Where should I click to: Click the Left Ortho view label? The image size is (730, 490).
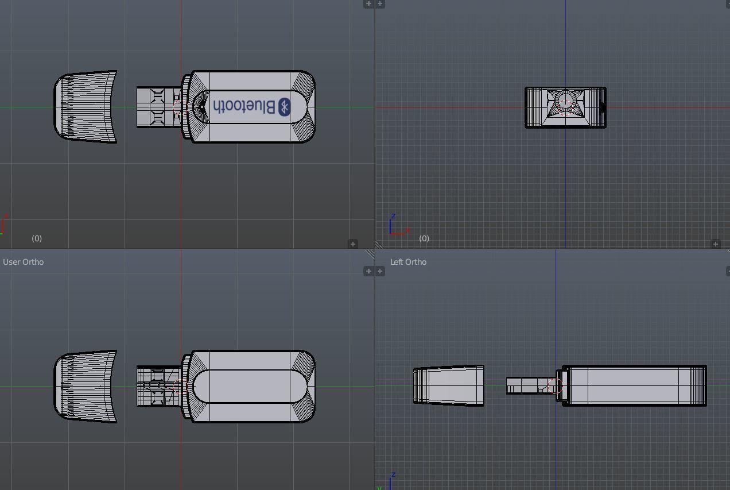408,262
